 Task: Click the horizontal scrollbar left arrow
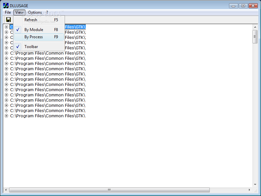[6, 190]
